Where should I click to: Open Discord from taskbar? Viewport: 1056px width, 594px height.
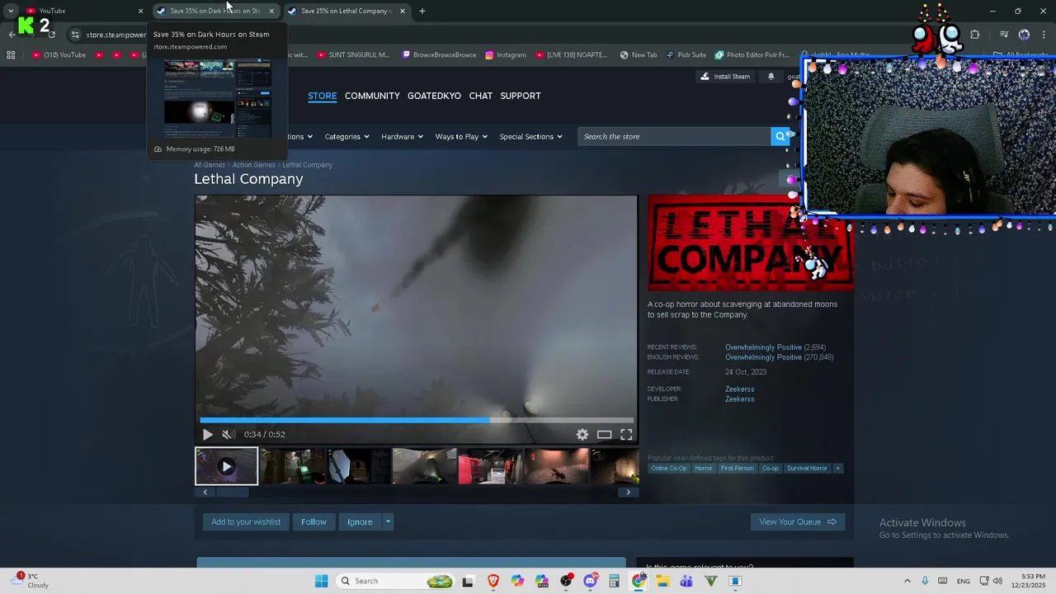(x=591, y=582)
